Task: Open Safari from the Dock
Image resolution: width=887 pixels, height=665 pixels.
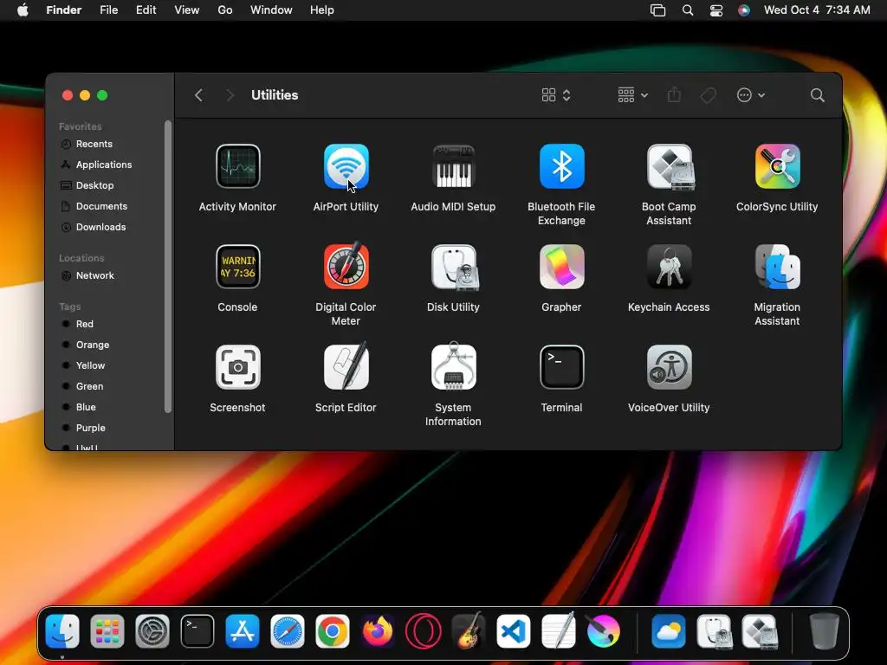Action: point(288,631)
